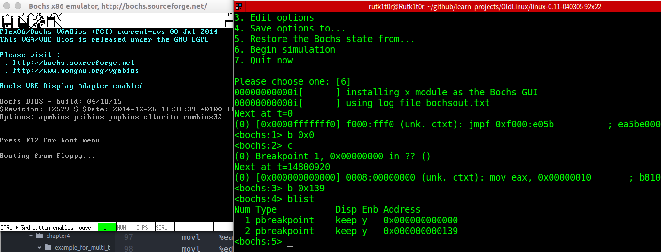Click '3. Edit options' in terminal

[274, 17]
